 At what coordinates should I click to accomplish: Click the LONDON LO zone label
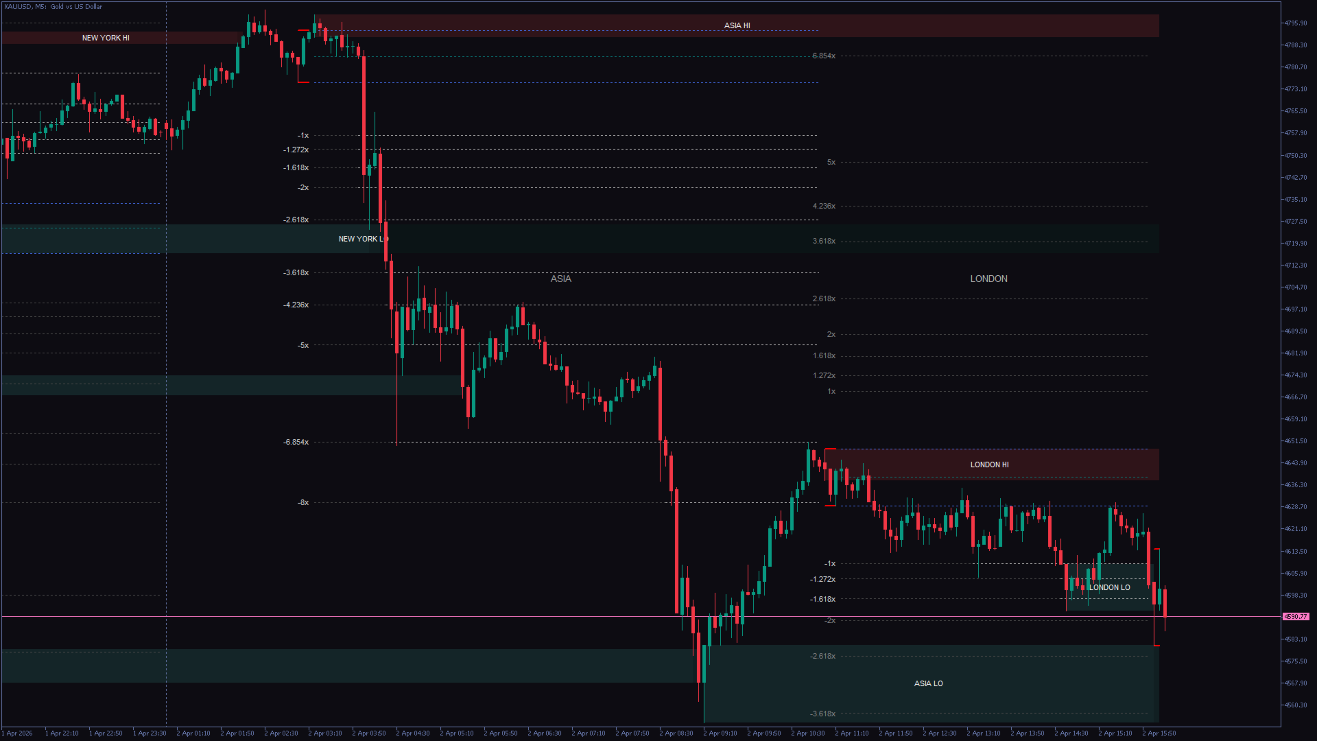pyautogui.click(x=1109, y=587)
